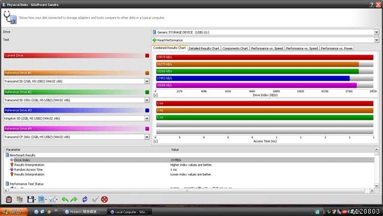The height and width of the screenshot is (216, 383).
Task: Click the blue 17453 kB/s bar
Action: 253,78
